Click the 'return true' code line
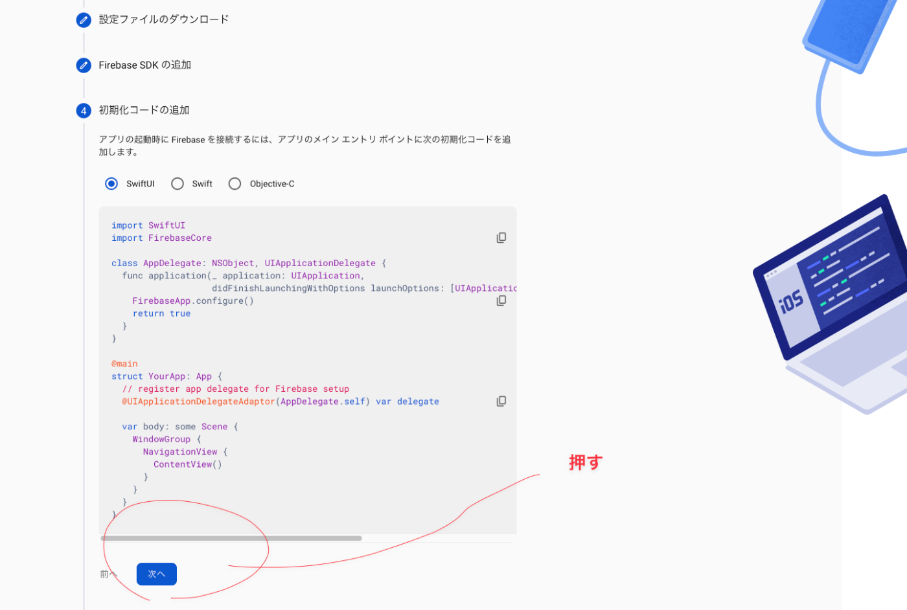The width and height of the screenshot is (907, 610). [x=161, y=313]
